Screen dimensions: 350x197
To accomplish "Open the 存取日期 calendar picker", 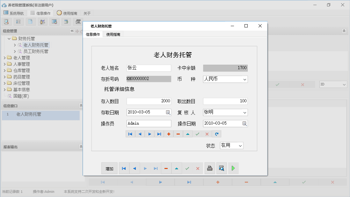I will [168, 112].
